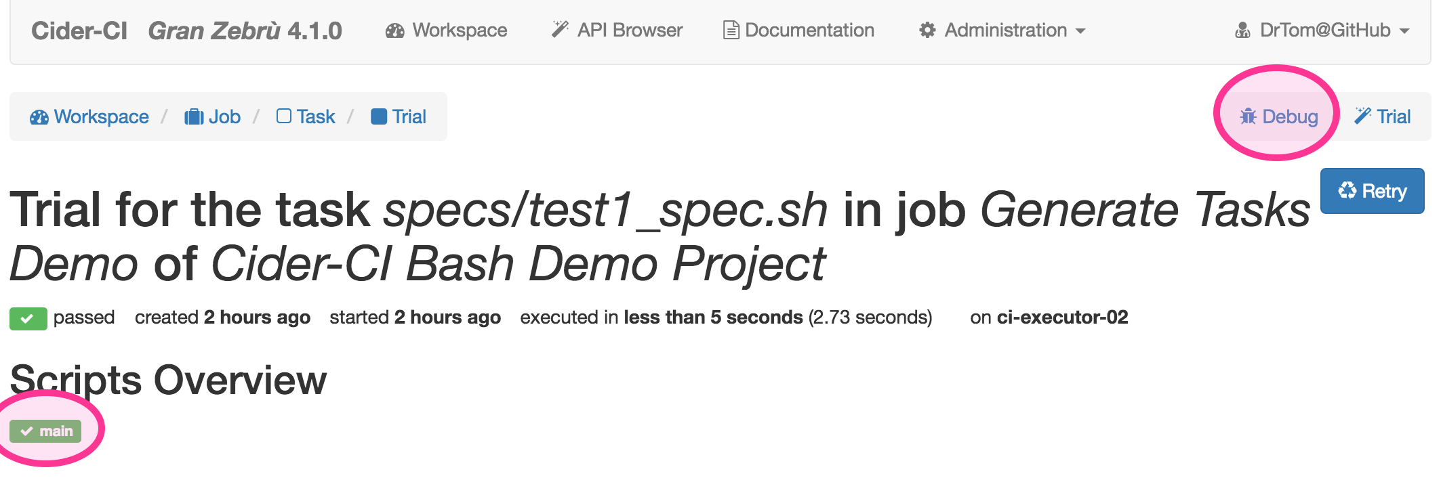
Task: Click the Debug bug icon
Action: 1248,116
